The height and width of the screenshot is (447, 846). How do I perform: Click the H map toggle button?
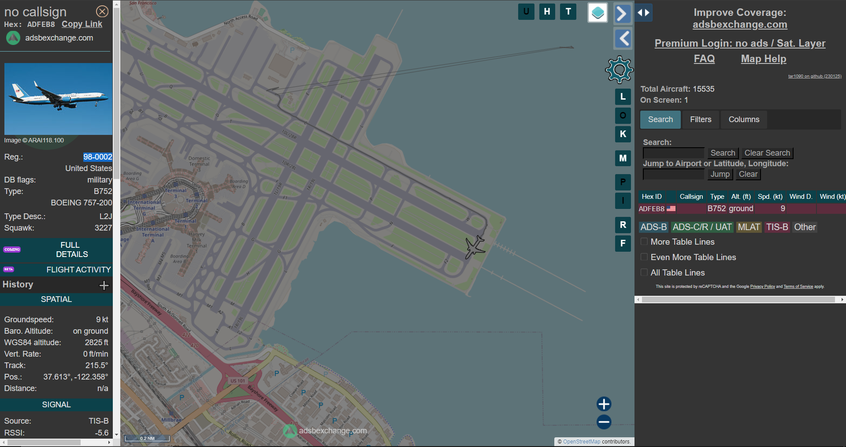tap(547, 12)
